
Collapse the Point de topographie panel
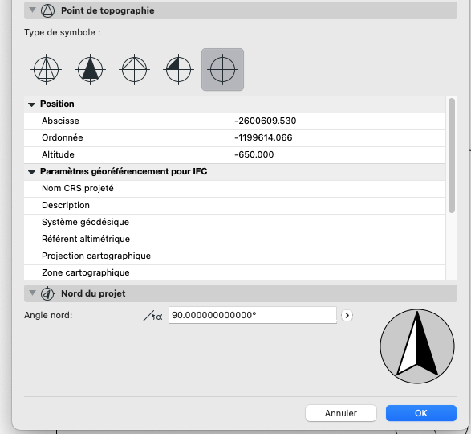tap(32, 10)
